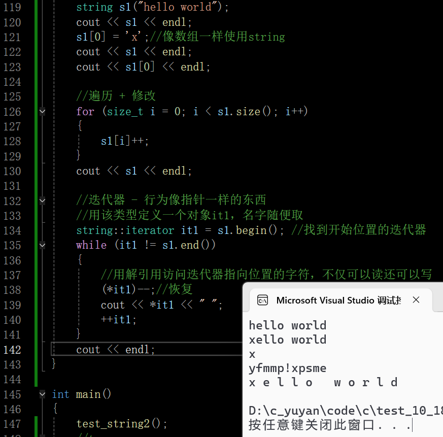Viewport: 443px width, 437px height.
Task: Click line number 142 in the gutter
Action: click(x=12, y=350)
